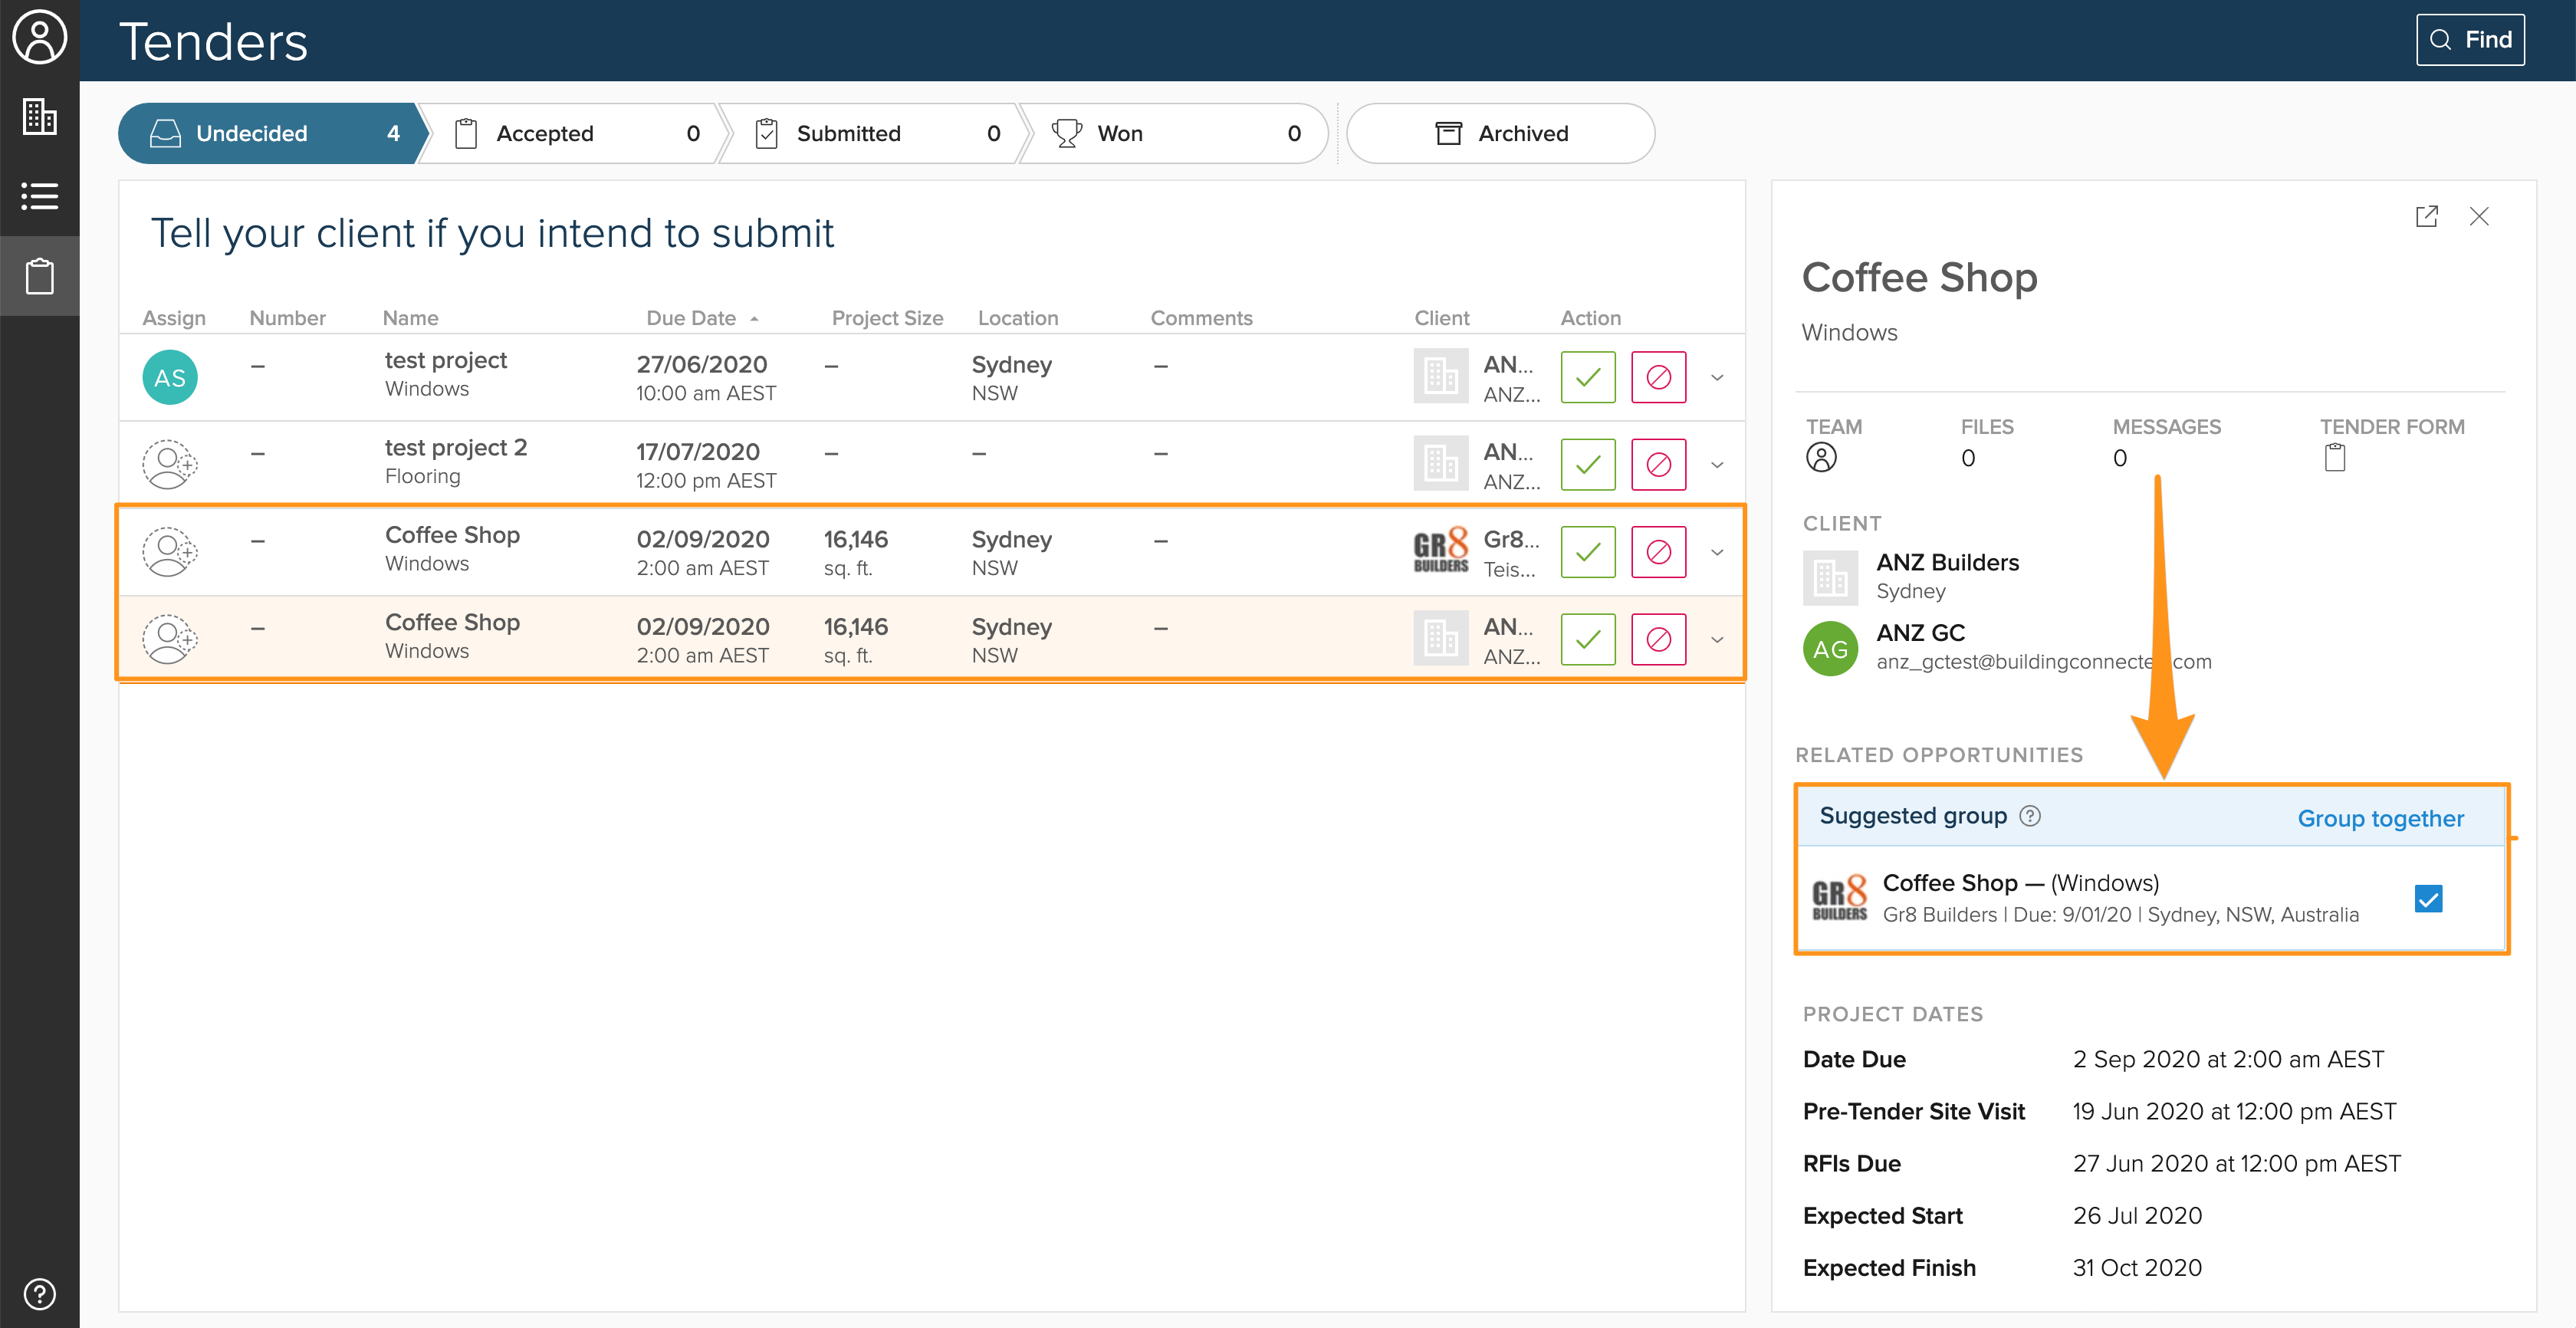Viewport: 2576px width, 1328px height.
Task: Click the Suggested group help tooltip icon
Action: [x=2031, y=816]
